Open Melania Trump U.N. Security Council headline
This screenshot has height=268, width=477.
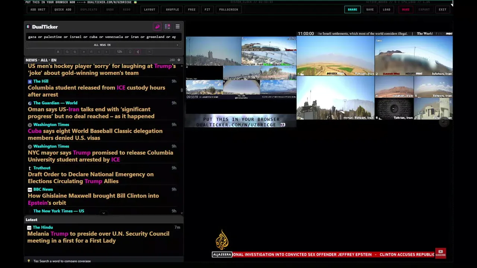(98, 237)
